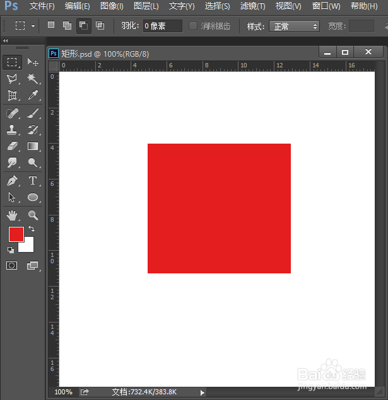This screenshot has width=388, height=400.
Task: Click the 文档:732.4K/383.8K status text
Action: (x=144, y=392)
